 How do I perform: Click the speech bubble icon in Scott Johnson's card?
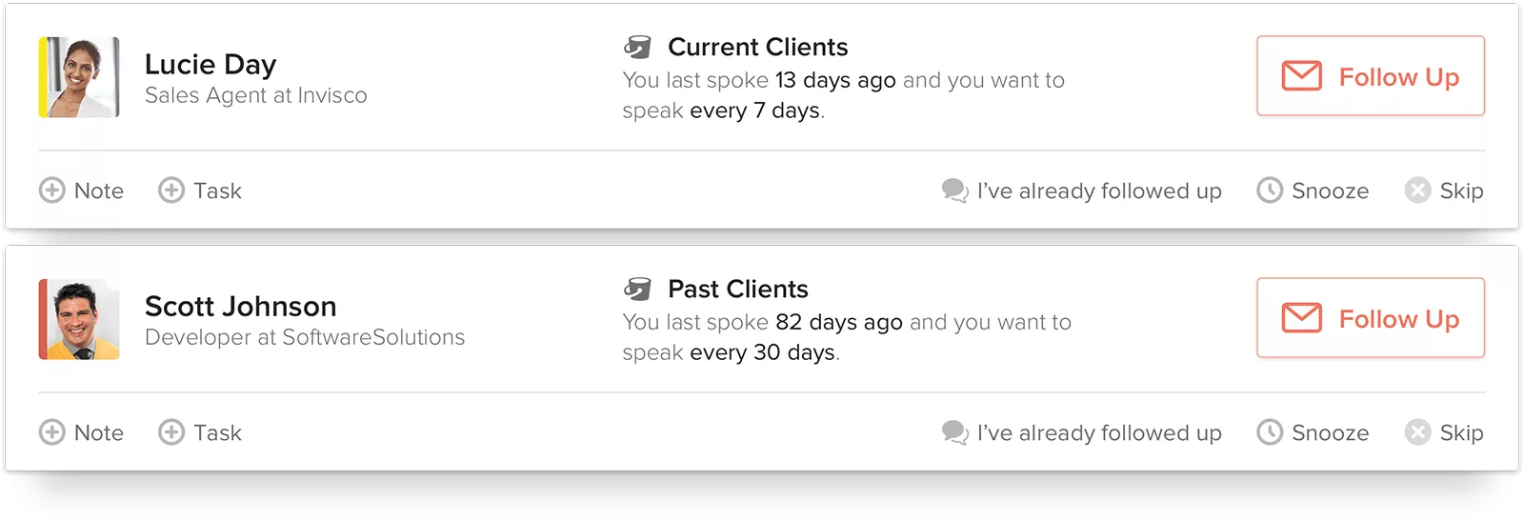(x=954, y=432)
